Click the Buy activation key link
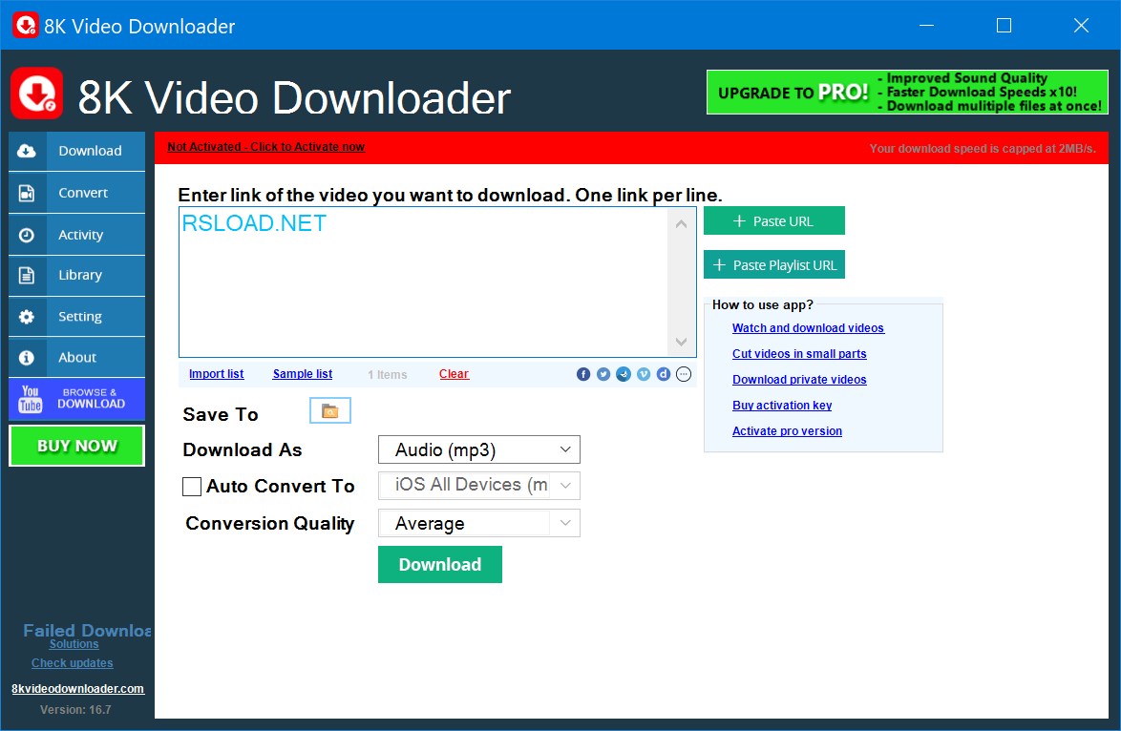The width and height of the screenshot is (1121, 731). coord(782,406)
